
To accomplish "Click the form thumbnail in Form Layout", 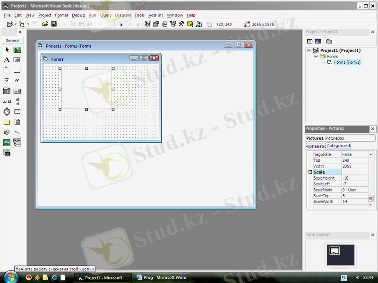I will click(335, 251).
